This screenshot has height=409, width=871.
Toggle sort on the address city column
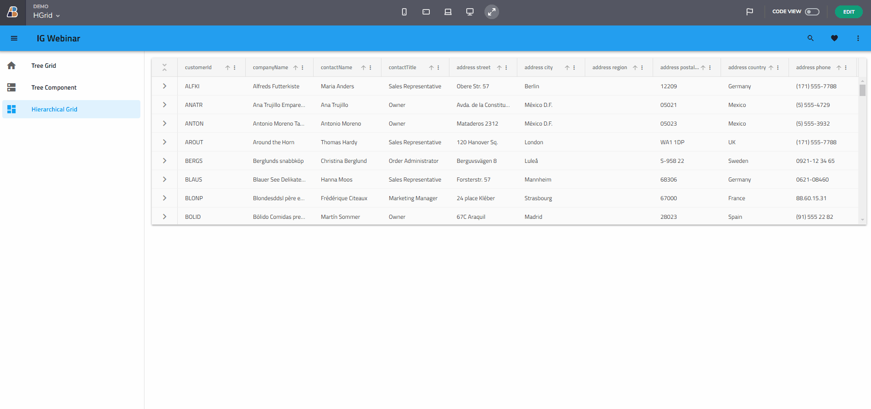(567, 68)
